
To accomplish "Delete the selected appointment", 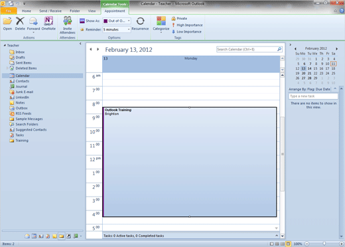I will click(x=20, y=23).
